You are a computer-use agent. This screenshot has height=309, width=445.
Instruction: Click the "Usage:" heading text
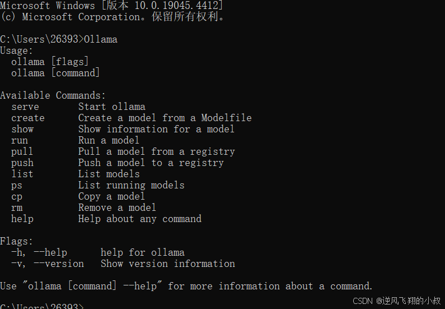17,50
